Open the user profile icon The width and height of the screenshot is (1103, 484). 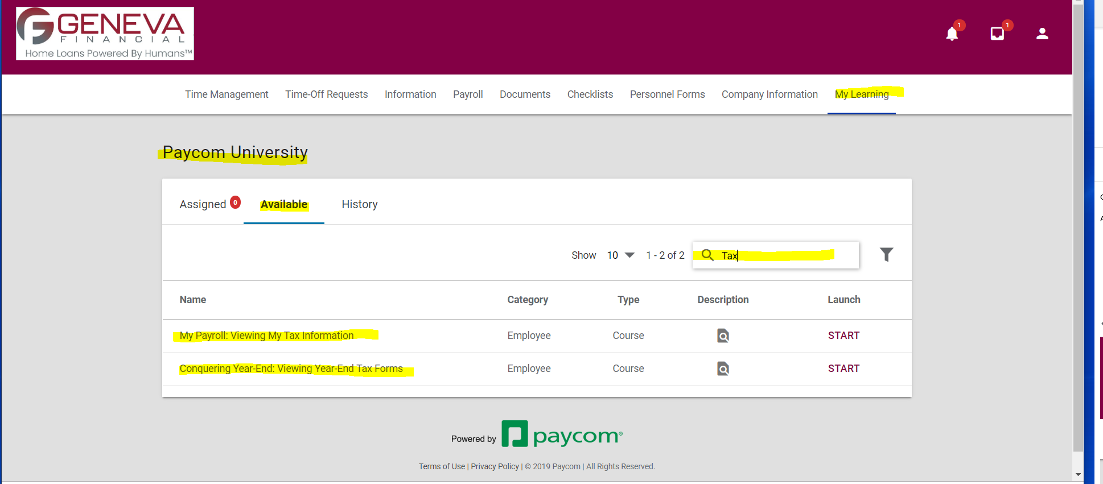1042,34
